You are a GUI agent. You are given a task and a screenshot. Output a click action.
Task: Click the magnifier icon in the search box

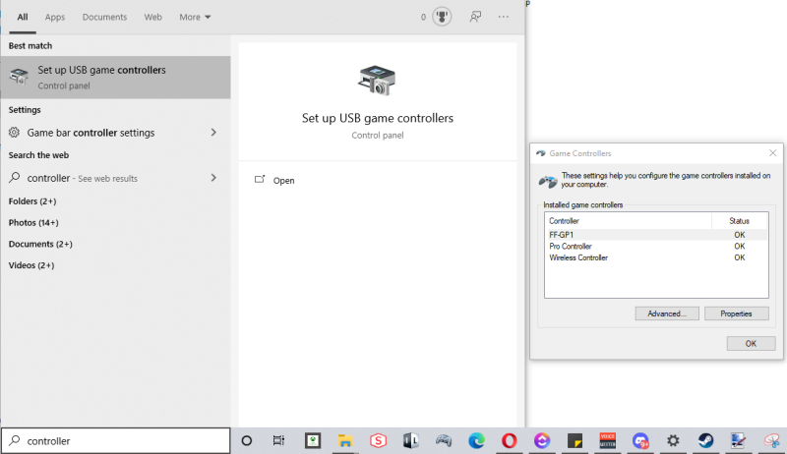pos(15,440)
